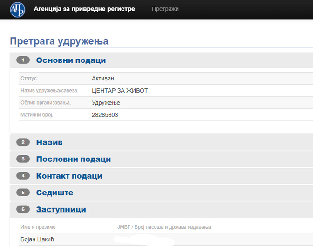Expand the Седиште section
The width and height of the screenshot is (313, 246).
pyautogui.click(x=54, y=193)
